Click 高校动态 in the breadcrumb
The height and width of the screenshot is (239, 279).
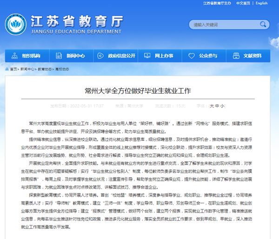point(61,69)
